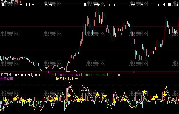Click the red up arrow after DDX1 0.106
This screenshot has width=179, height=114.
[55, 75]
